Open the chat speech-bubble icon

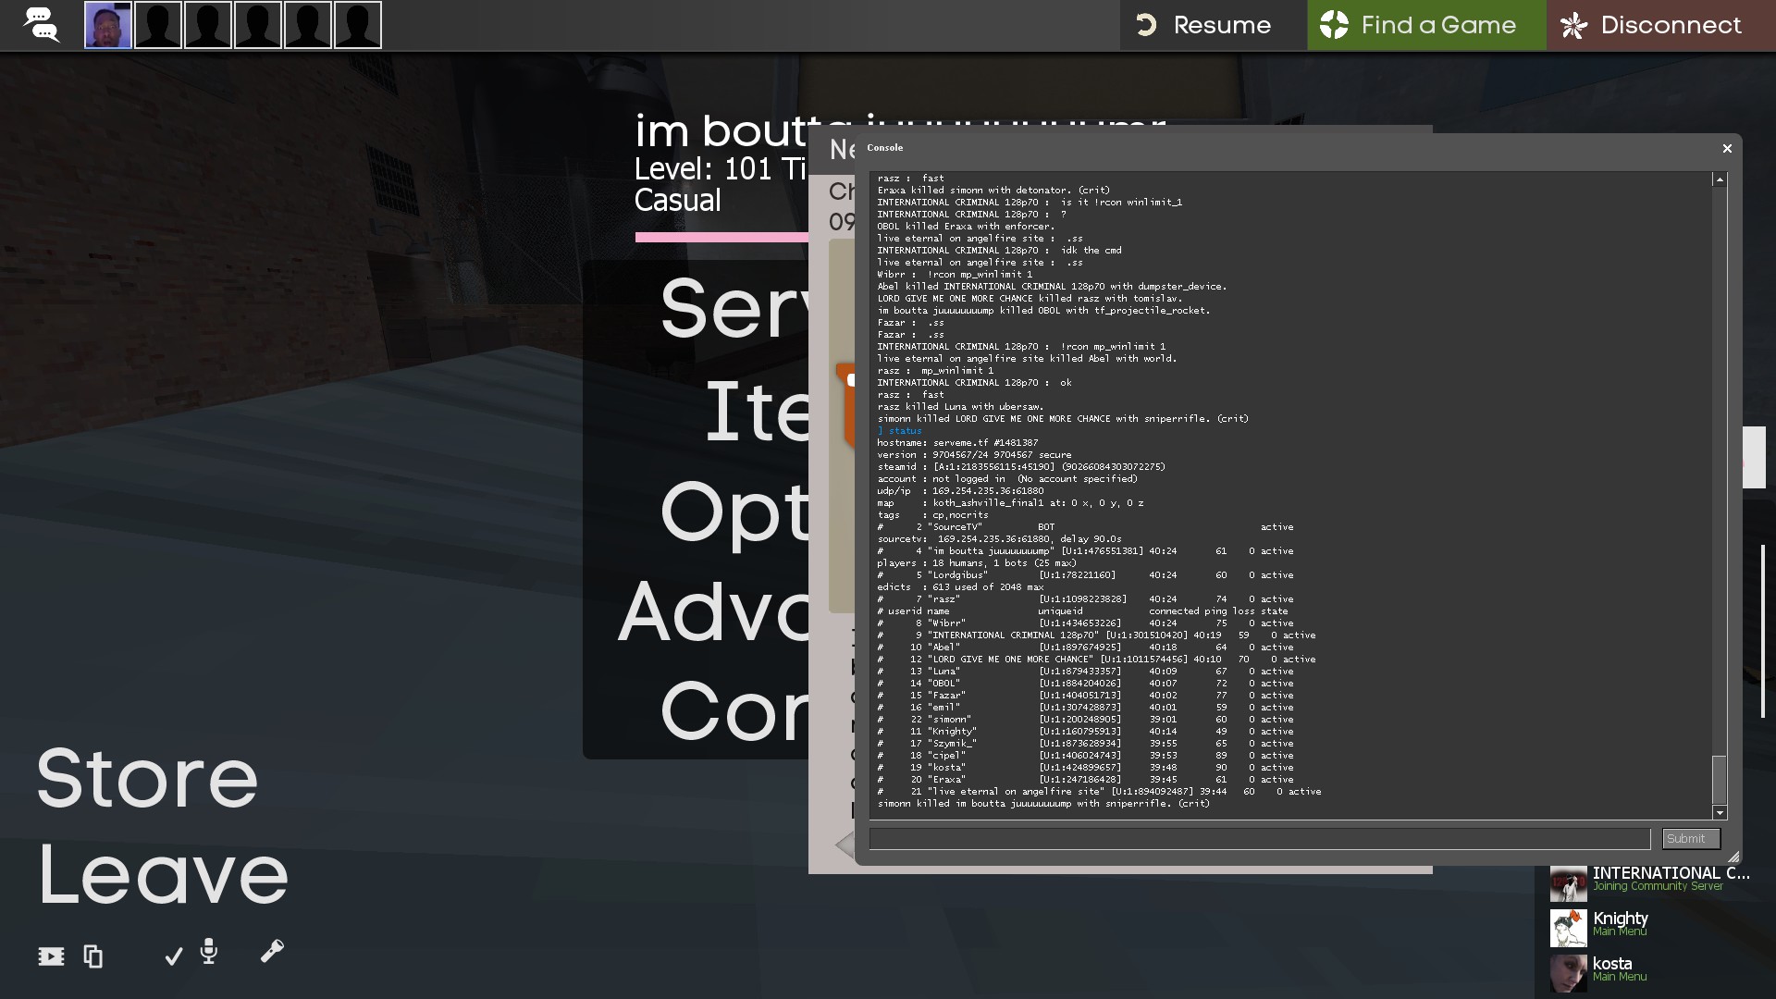41,25
